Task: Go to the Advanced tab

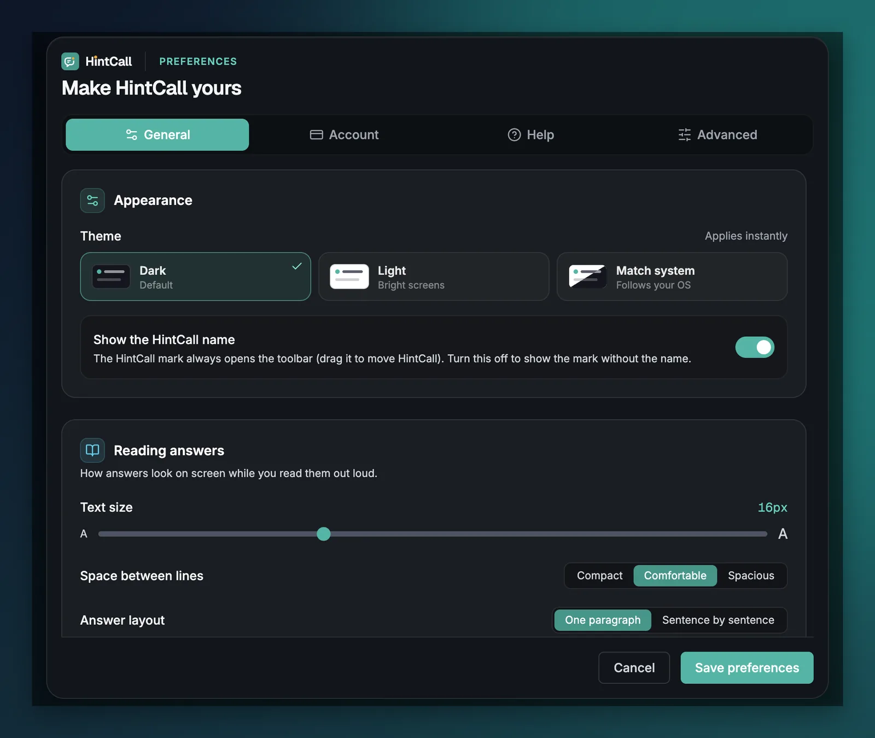Action: tap(718, 134)
